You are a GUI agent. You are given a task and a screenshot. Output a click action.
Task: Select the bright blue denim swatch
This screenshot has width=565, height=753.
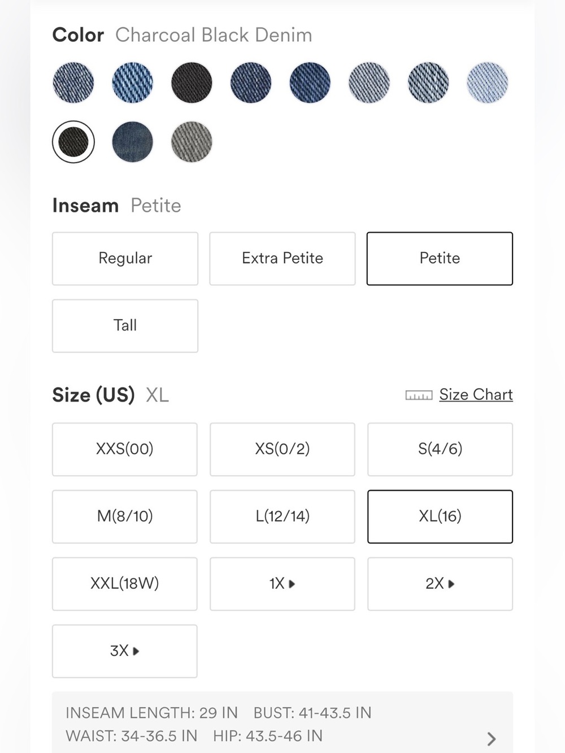(x=133, y=82)
